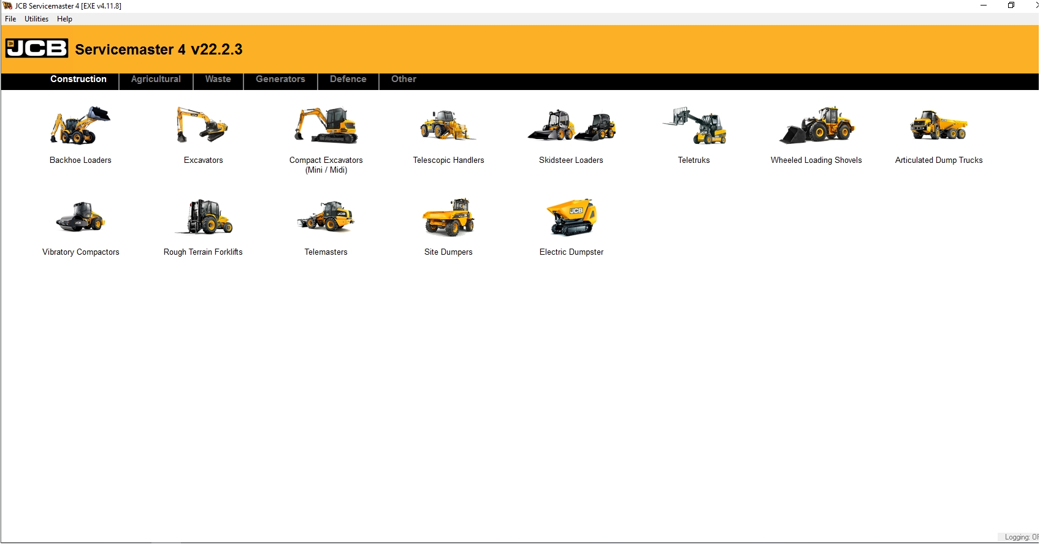
Task: Select the Rough Terrain Forklifts icon
Action: click(x=204, y=217)
